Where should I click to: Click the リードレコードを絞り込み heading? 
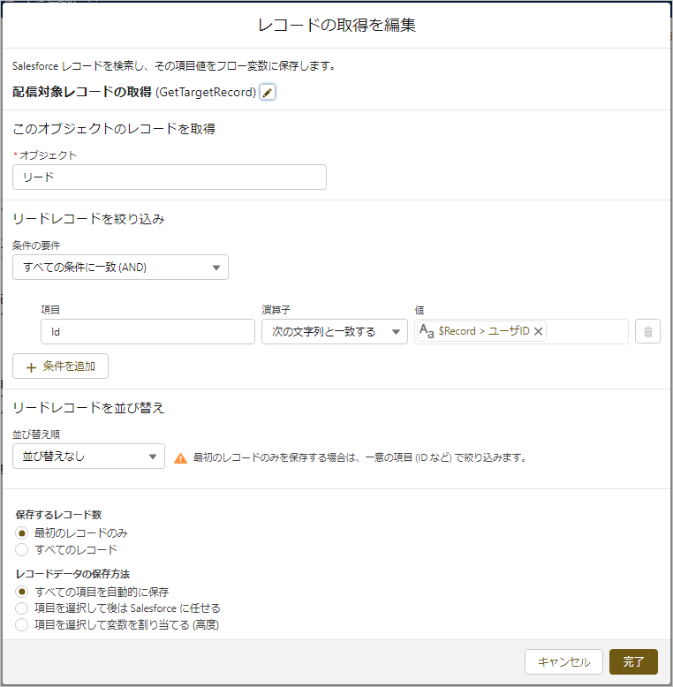click(x=88, y=219)
